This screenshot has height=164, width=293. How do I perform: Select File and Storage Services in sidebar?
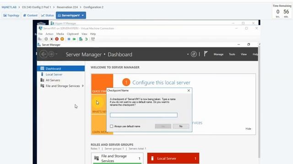coord(61,86)
